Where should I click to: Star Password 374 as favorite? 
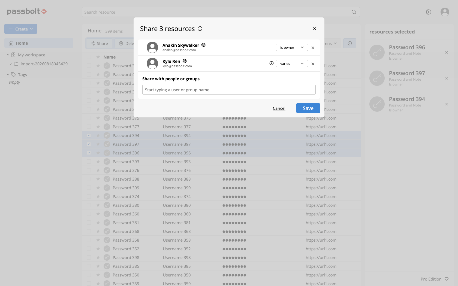pos(98,196)
